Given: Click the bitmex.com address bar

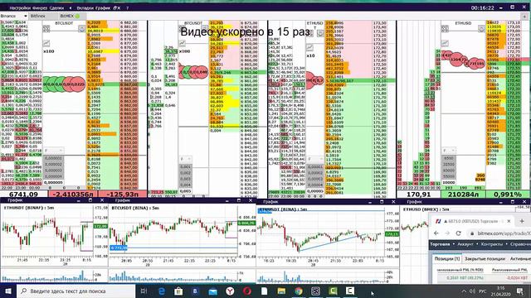Looking at the screenshot, I should click(x=499, y=233).
